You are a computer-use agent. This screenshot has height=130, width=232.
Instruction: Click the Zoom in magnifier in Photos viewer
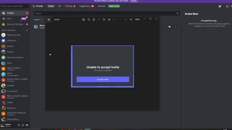[131, 19]
